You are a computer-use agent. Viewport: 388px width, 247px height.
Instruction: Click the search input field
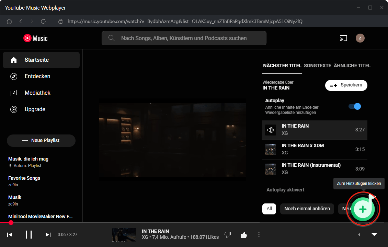pos(184,38)
